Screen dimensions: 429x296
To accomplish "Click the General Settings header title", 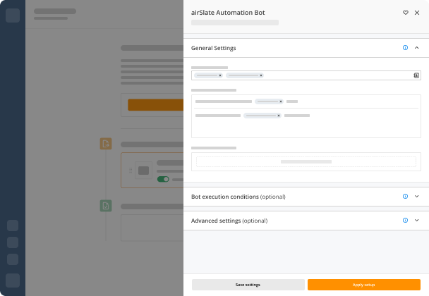I will [x=213, y=48].
